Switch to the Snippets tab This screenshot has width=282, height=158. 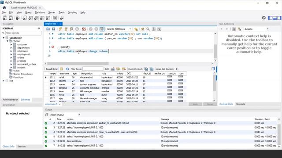point(241,104)
